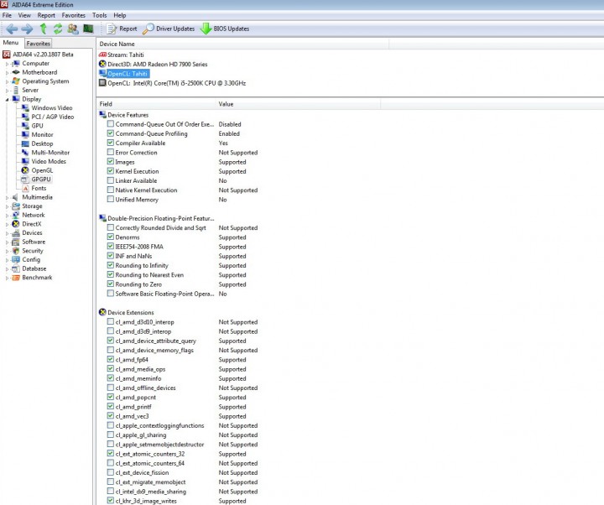The height and width of the screenshot is (505, 604).
Task: Click the users icon in toolbar
Action: [x=73, y=29]
